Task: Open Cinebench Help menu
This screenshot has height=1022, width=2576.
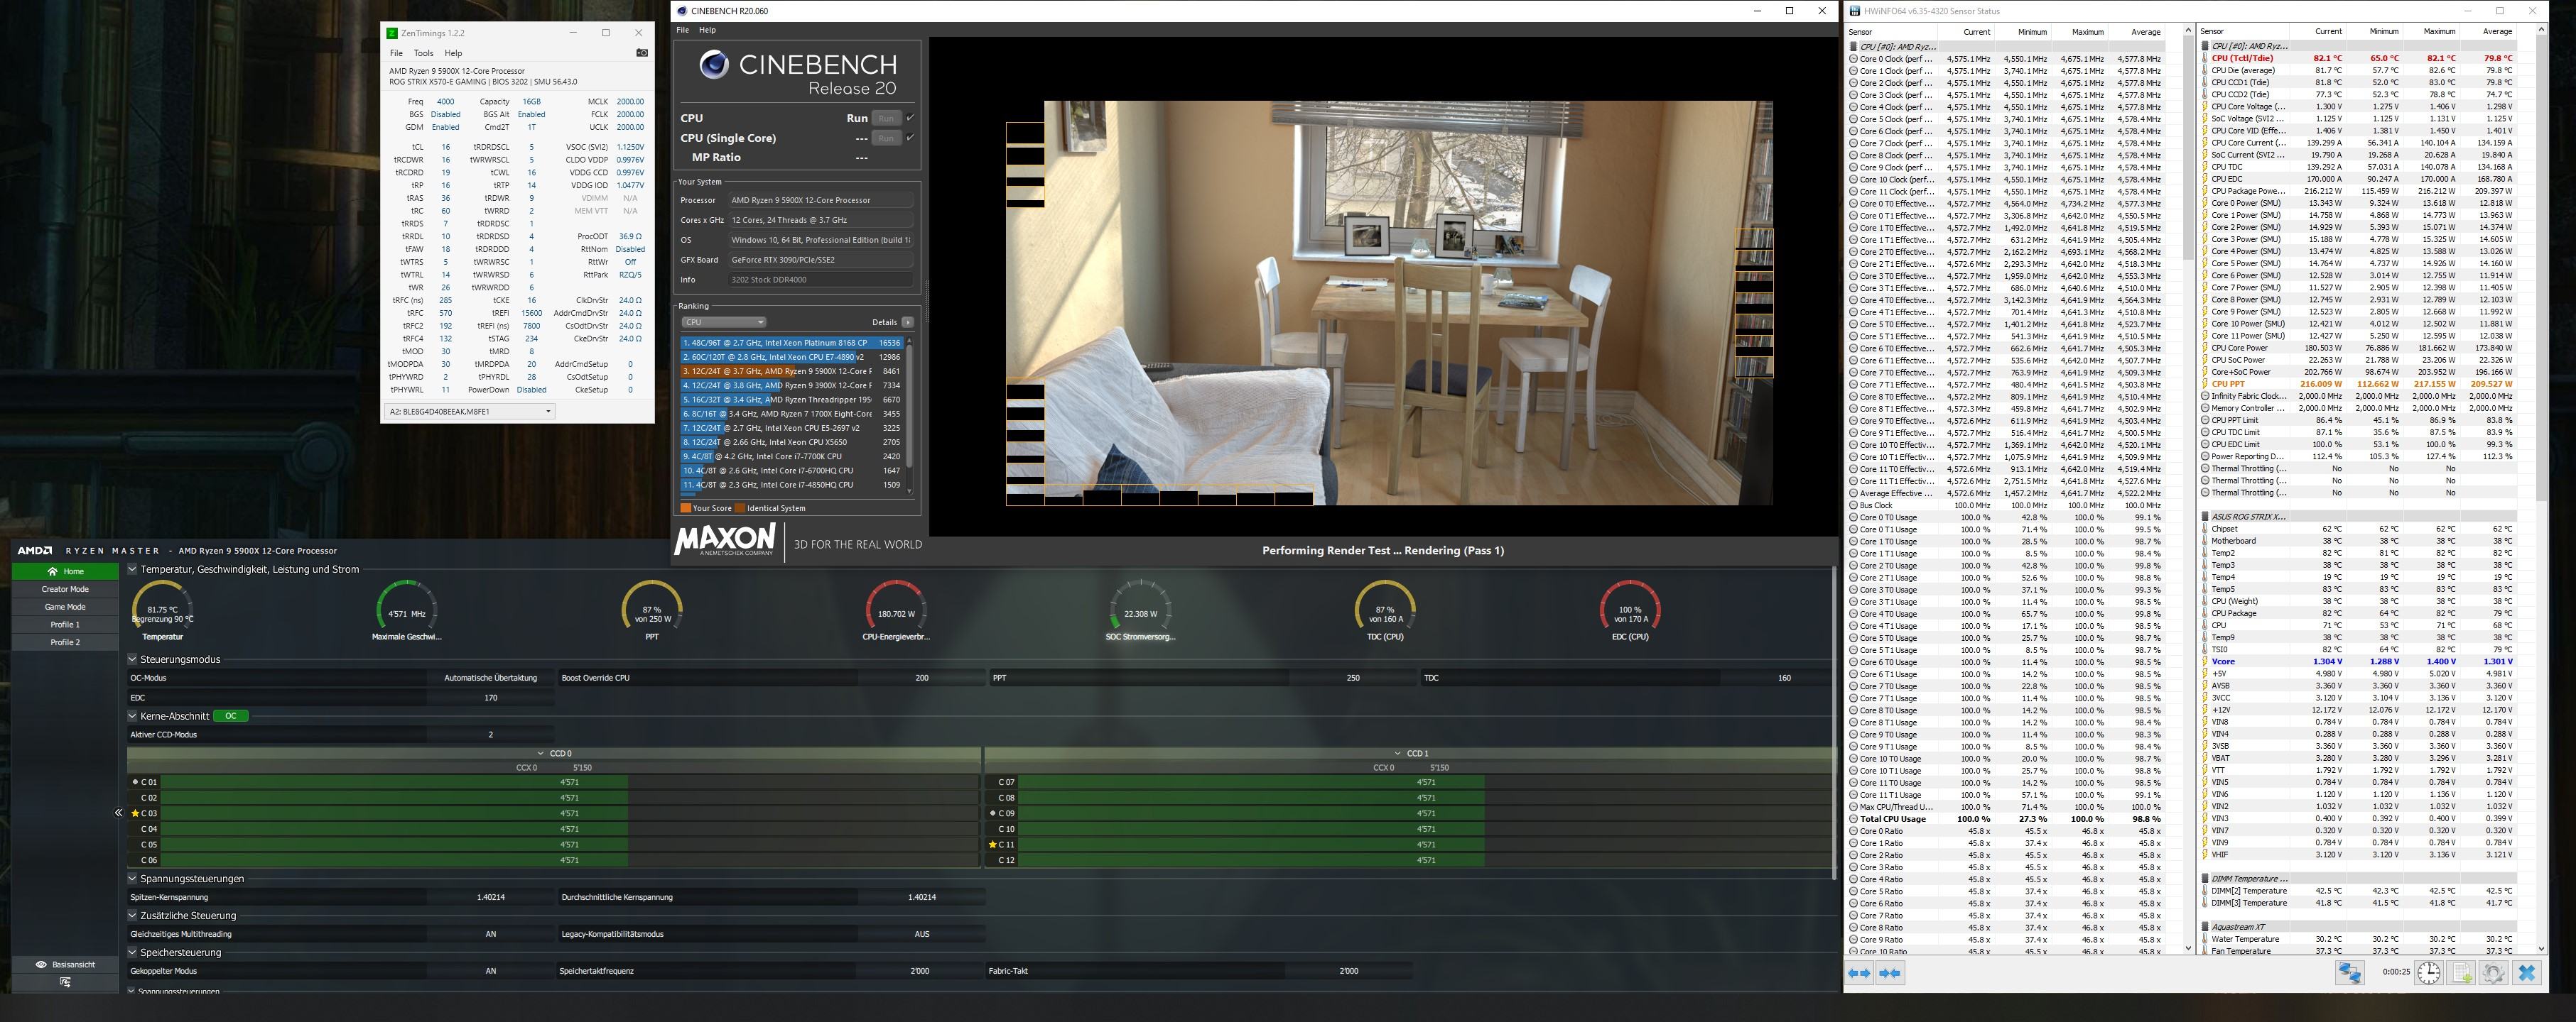Action: 707,30
